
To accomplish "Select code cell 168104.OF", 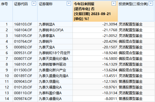I will tap(23, 30).
